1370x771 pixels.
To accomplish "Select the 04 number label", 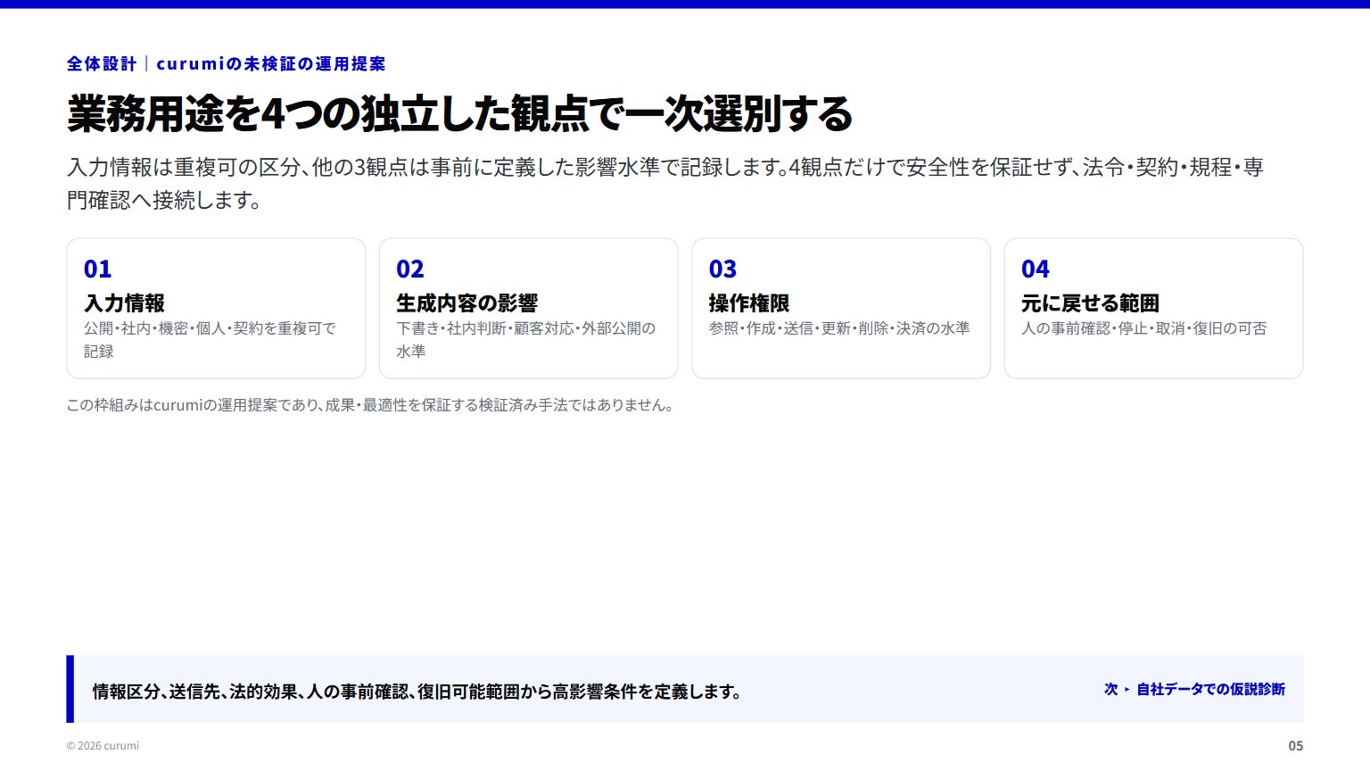I will (1035, 269).
